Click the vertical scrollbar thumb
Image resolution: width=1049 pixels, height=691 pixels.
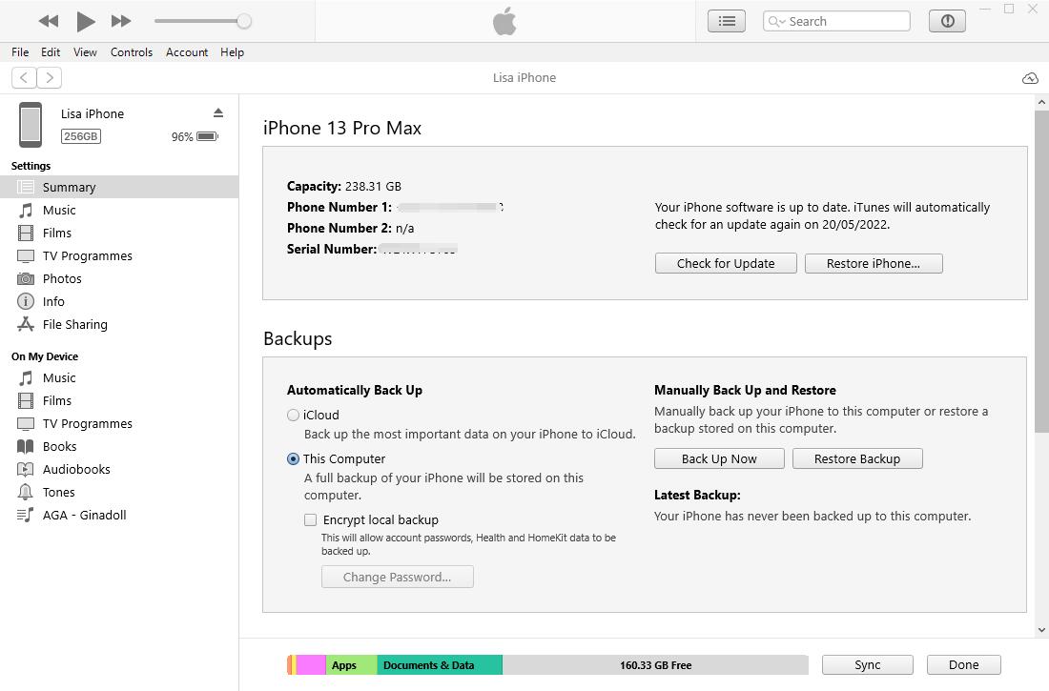pos(1041,271)
